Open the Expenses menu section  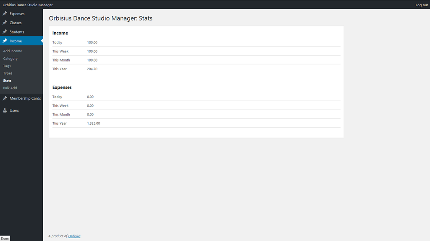click(x=21, y=14)
